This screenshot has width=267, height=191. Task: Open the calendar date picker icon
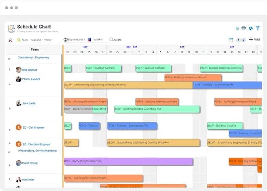[x=231, y=40]
